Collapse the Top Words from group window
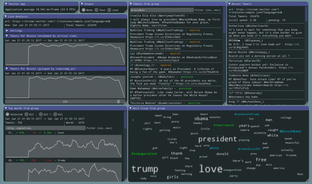 pos(6,108)
